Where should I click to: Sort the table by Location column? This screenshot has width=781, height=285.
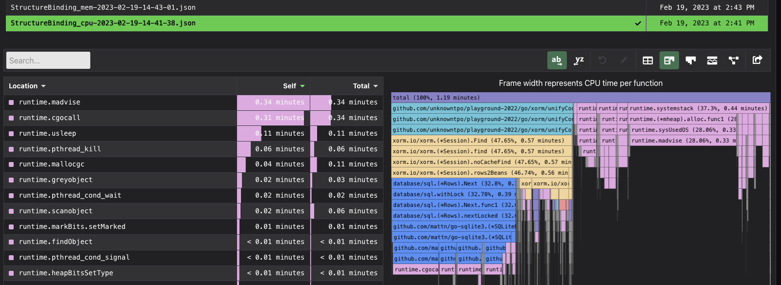tap(27, 86)
